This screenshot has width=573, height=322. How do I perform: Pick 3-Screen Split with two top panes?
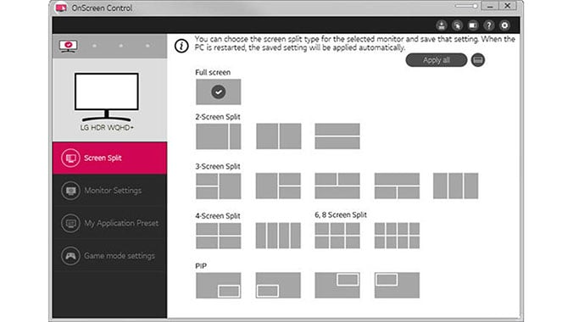point(337,186)
